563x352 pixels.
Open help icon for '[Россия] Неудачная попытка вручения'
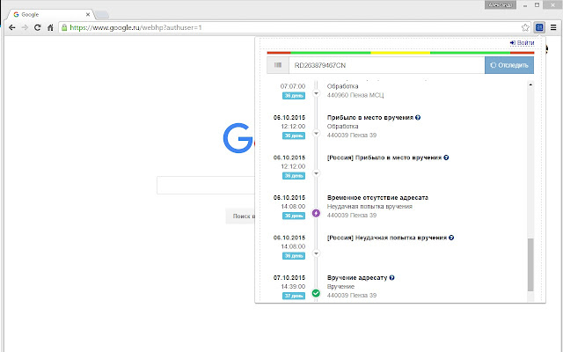451,238
